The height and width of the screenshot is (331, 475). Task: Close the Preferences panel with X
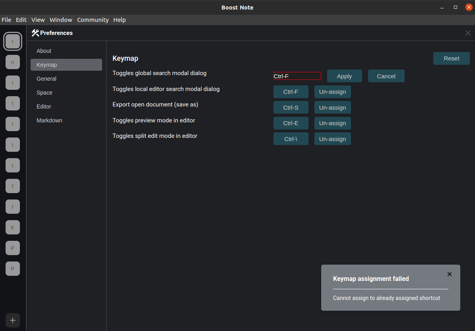pyautogui.click(x=468, y=33)
